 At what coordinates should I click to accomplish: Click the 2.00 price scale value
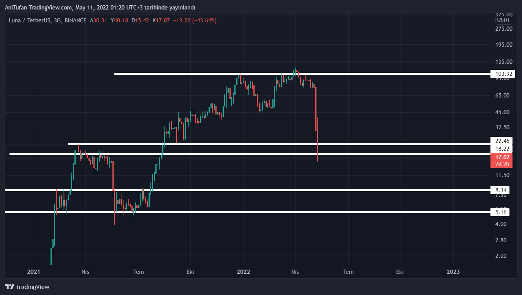pos(501,256)
